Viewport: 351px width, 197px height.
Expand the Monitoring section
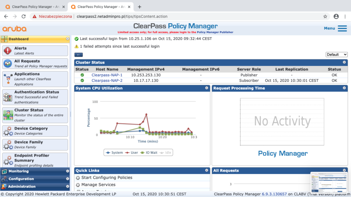pyautogui.click(x=35, y=171)
